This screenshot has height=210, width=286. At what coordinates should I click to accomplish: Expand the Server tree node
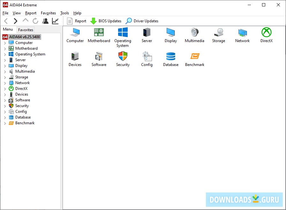pyautogui.click(x=5, y=60)
